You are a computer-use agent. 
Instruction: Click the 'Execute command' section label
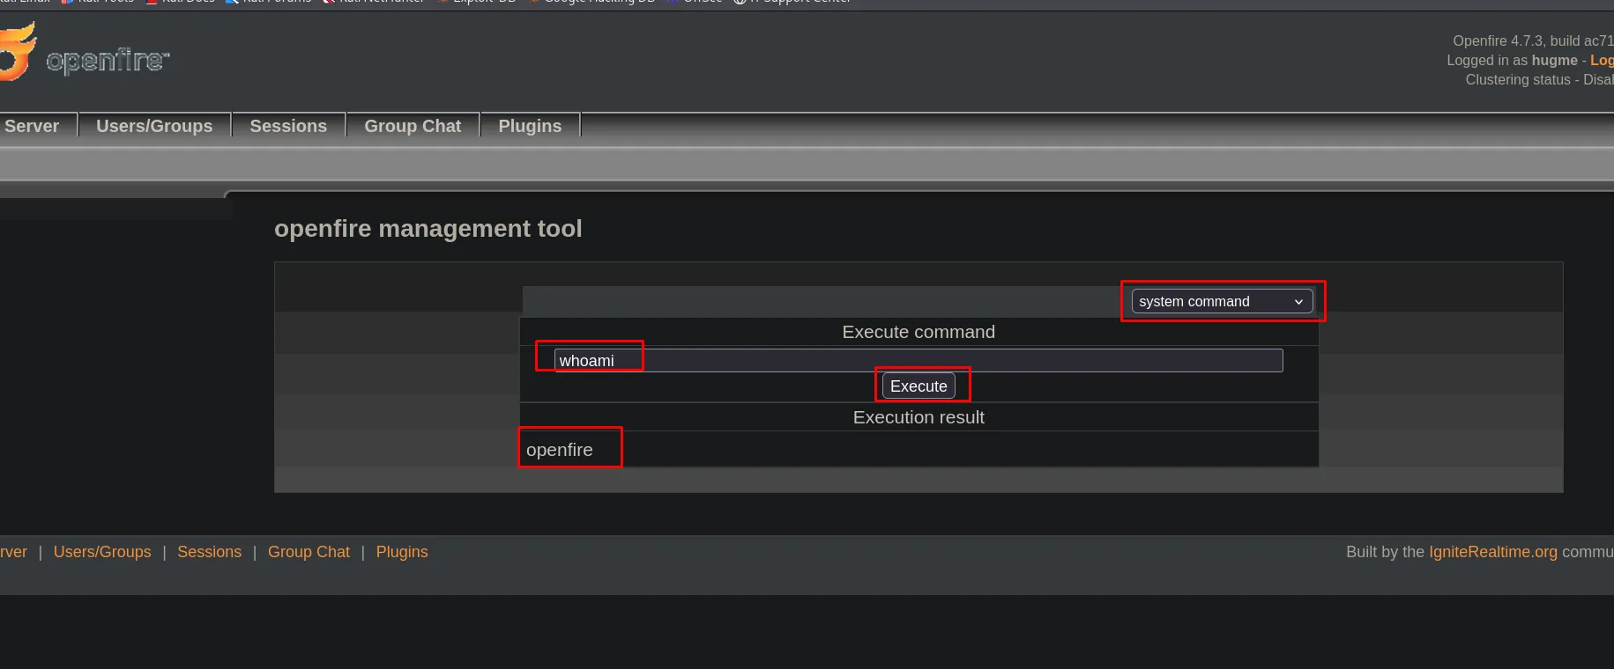point(919,332)
